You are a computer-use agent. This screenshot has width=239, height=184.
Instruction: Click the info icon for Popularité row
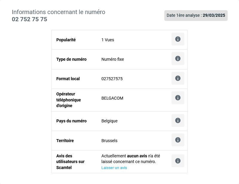[178, 39]
